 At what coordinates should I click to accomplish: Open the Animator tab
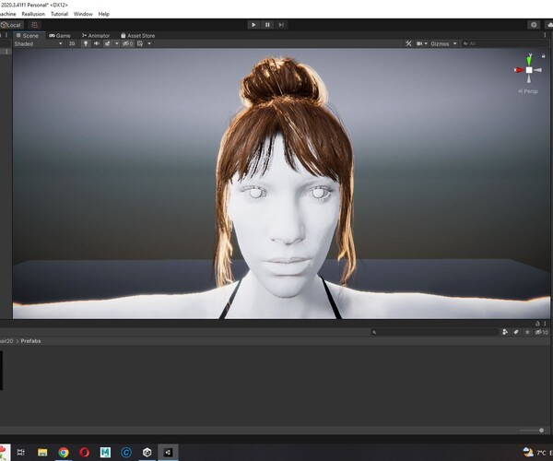pos(96,36)
